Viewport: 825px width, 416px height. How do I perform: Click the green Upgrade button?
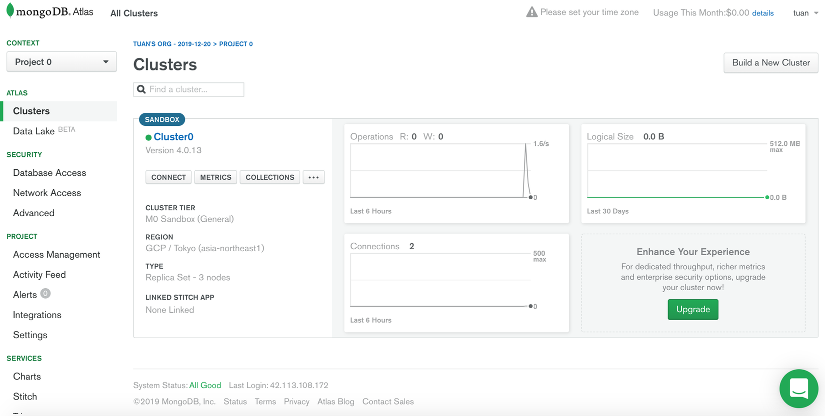(x=692, y=309)
